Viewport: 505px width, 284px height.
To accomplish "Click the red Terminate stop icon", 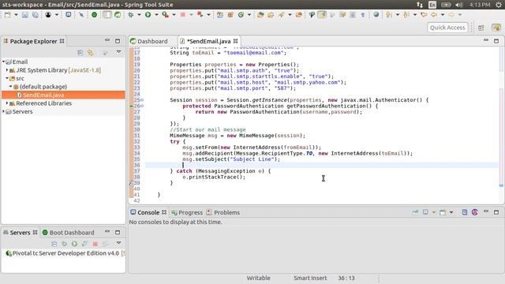I will click(x=182, y=15).
